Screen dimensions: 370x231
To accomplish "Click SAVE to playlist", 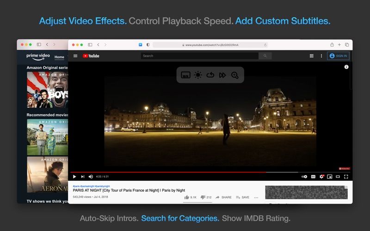I will point(242,197).
